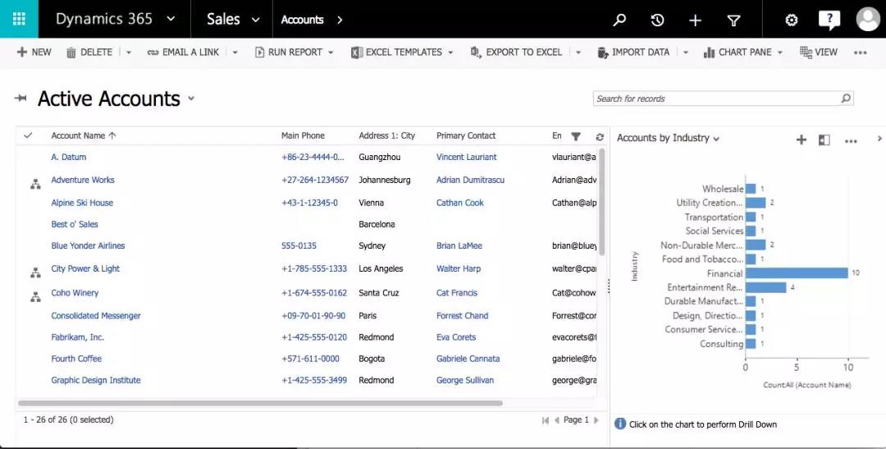
Task: Open the settings gear icon
Action: 791,20
